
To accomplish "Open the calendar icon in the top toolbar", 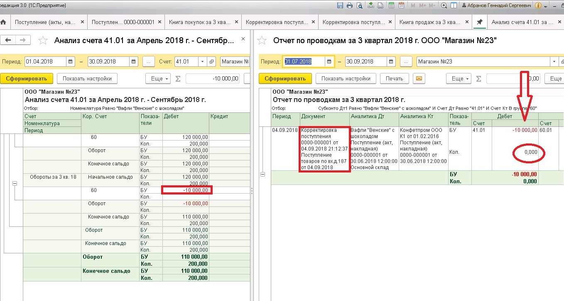I will coord(401,5).
